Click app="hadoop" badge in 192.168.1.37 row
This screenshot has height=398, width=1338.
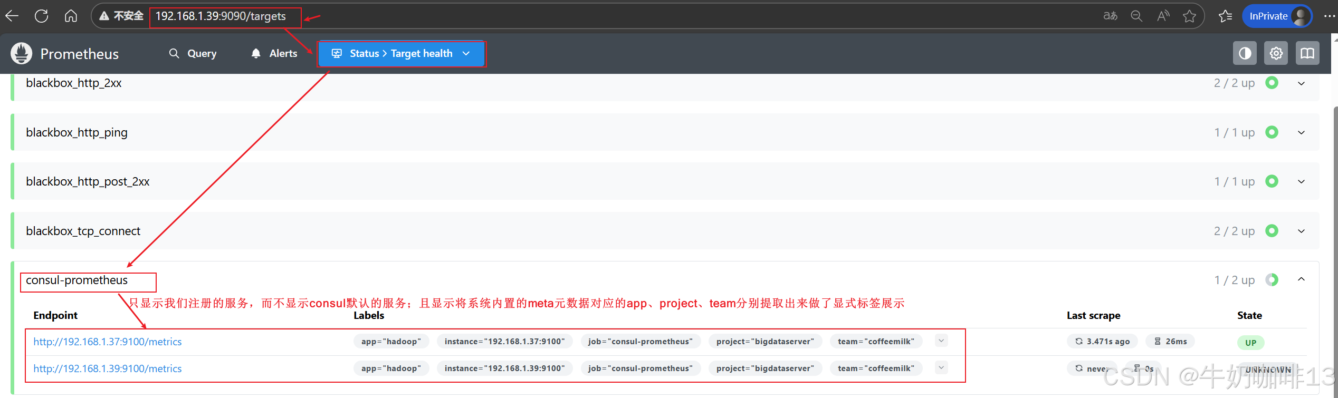pyautogui.click(x=391, y=342)
